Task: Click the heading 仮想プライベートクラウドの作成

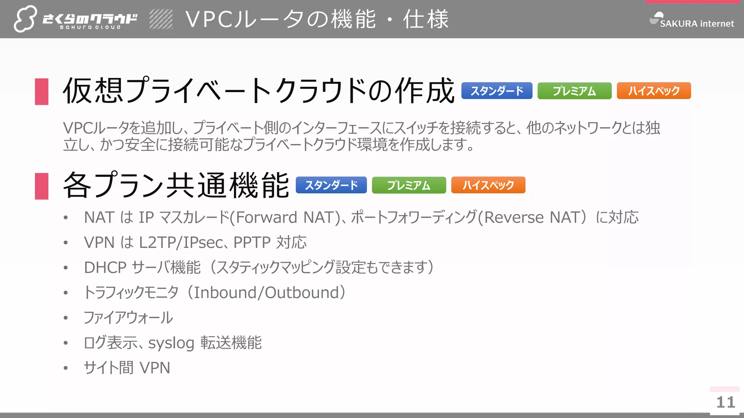Action: pos(258,91)
